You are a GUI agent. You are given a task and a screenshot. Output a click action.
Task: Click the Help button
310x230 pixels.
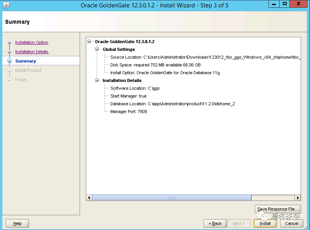17,223
